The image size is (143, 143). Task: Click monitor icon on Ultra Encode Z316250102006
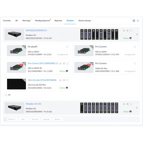pyautogui.click(x=67, y=88)
